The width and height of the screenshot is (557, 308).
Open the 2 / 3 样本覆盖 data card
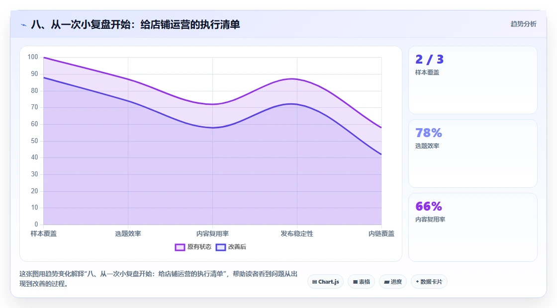pyautogui.click(x=473, y=80)
